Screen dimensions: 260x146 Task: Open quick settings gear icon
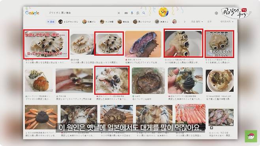[x=216, y=13]
